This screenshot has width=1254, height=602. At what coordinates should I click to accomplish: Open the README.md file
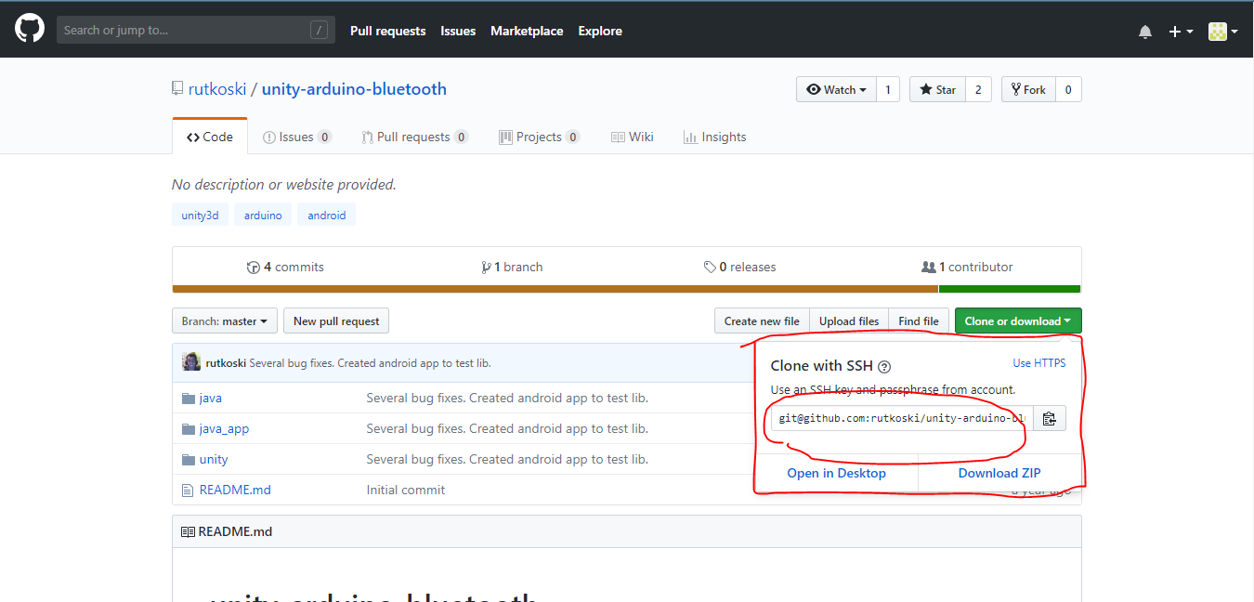(x=235, y=490)
